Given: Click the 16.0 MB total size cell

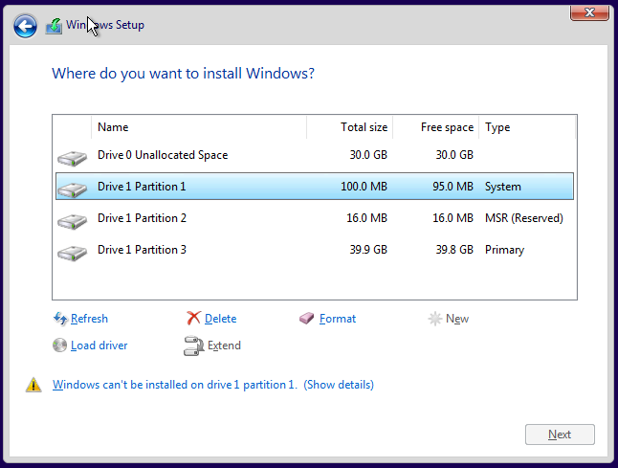Looking at the screenshot, I should [x=367, y=218].
